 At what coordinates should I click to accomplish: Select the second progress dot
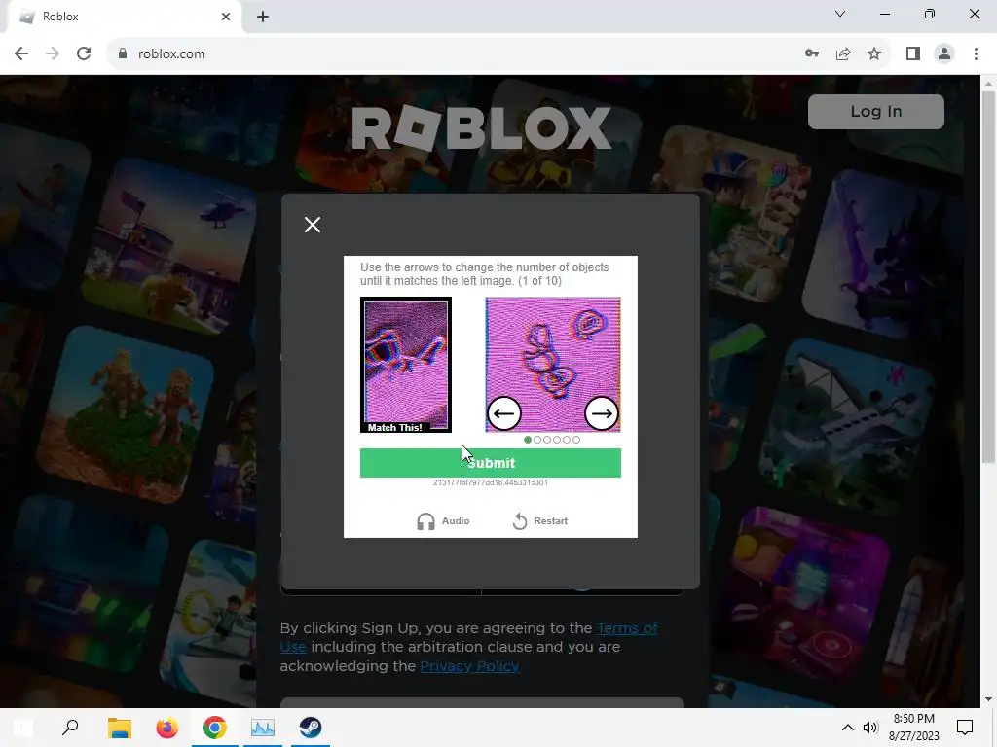click(537, 440)
